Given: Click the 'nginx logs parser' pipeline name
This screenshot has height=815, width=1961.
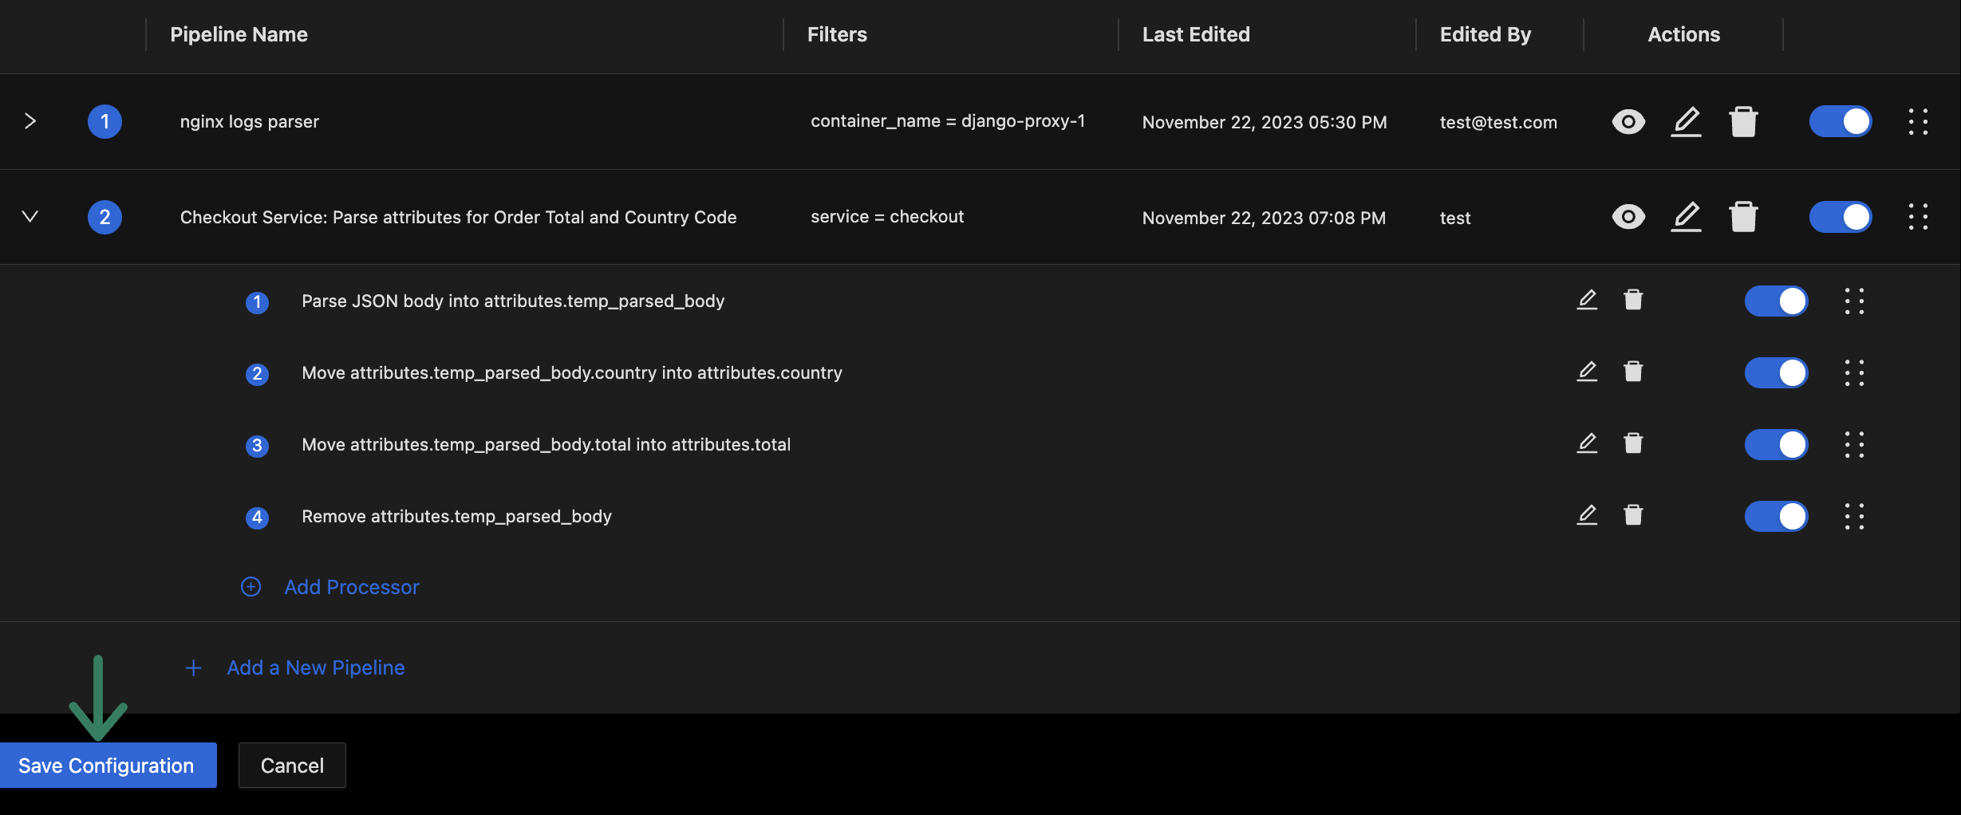Looking at the screenshot, I should click(x=250, y=122).
